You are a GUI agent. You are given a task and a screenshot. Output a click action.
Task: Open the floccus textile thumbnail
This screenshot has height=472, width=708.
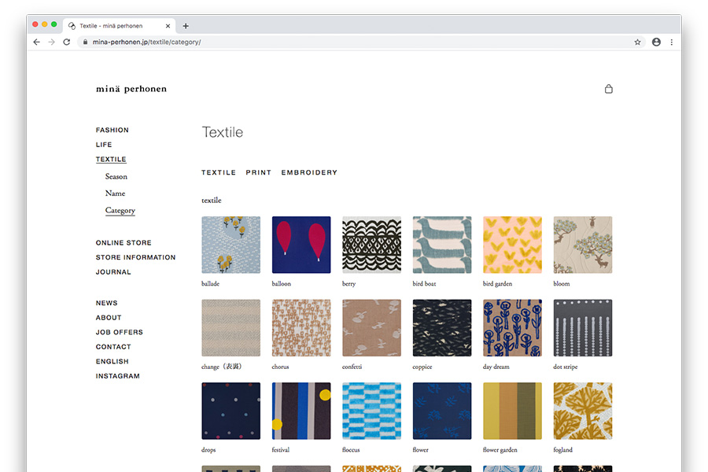(371, 411)
